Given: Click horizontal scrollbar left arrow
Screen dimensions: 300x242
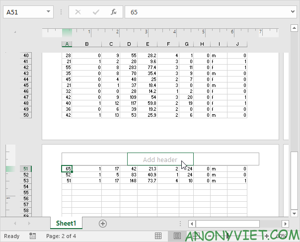Looking at the screenshot, I should click(x=191, y=224).
